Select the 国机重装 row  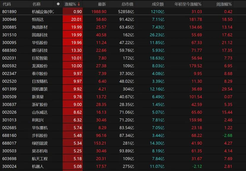[x=40, y=89]
